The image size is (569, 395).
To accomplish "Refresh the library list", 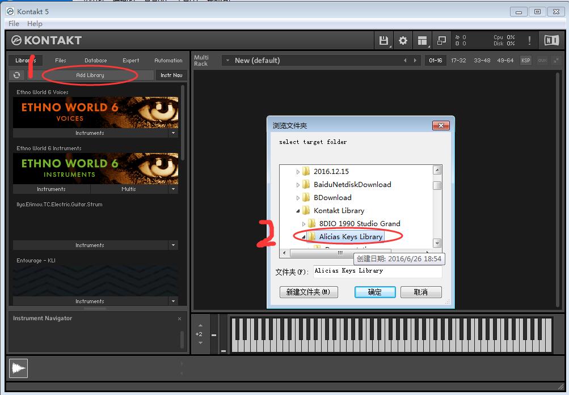I will coord(16,75).
